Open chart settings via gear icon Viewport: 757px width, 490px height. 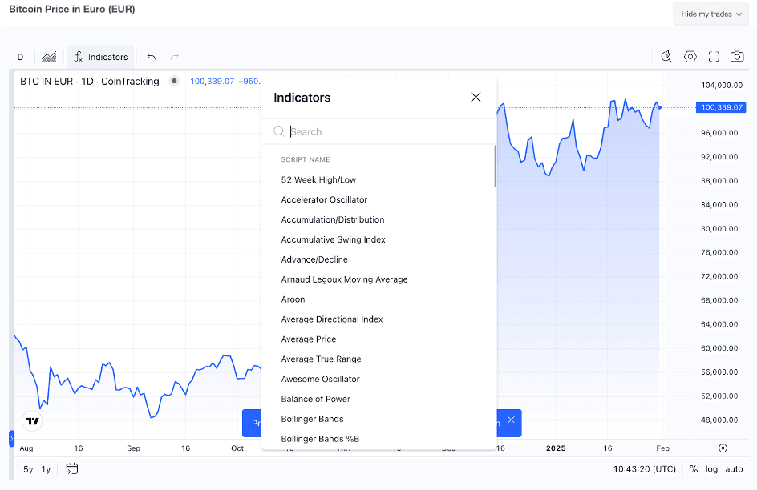tap(690, 56)
